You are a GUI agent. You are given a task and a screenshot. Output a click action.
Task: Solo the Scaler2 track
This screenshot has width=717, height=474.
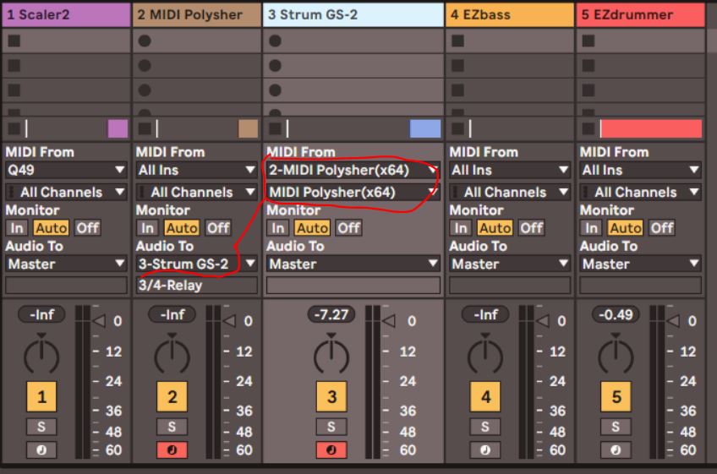[x=41, y=427]
